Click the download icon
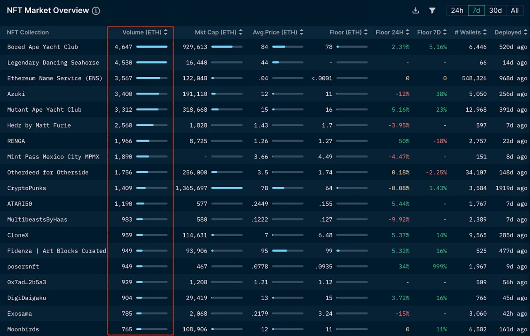Screen dimensions: 530x336 coord(416,11)
